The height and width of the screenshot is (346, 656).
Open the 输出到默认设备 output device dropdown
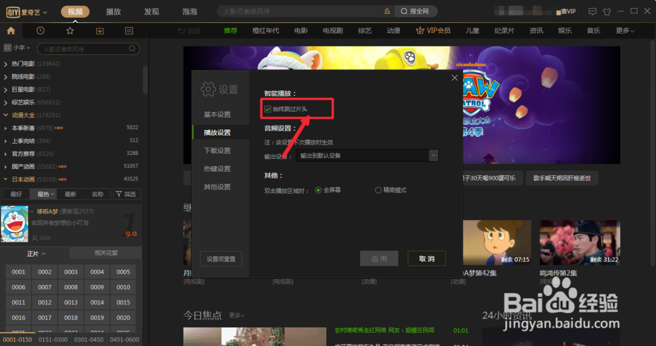[x=367, y=156]
